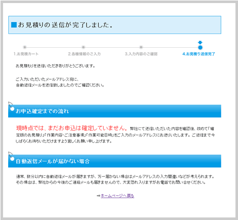Click the お見積もりを送信いただきありがとうございます text

pyautogui.click(x=55, y=66)
